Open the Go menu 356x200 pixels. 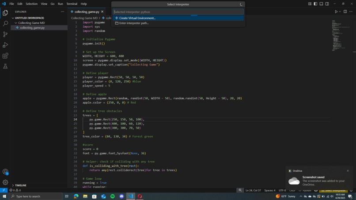53,4
